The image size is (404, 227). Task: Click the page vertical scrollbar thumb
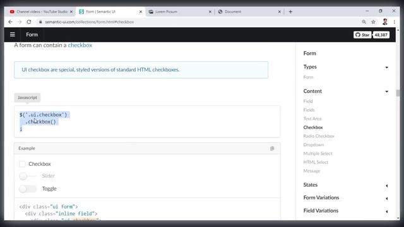click(x=398, y=93)
